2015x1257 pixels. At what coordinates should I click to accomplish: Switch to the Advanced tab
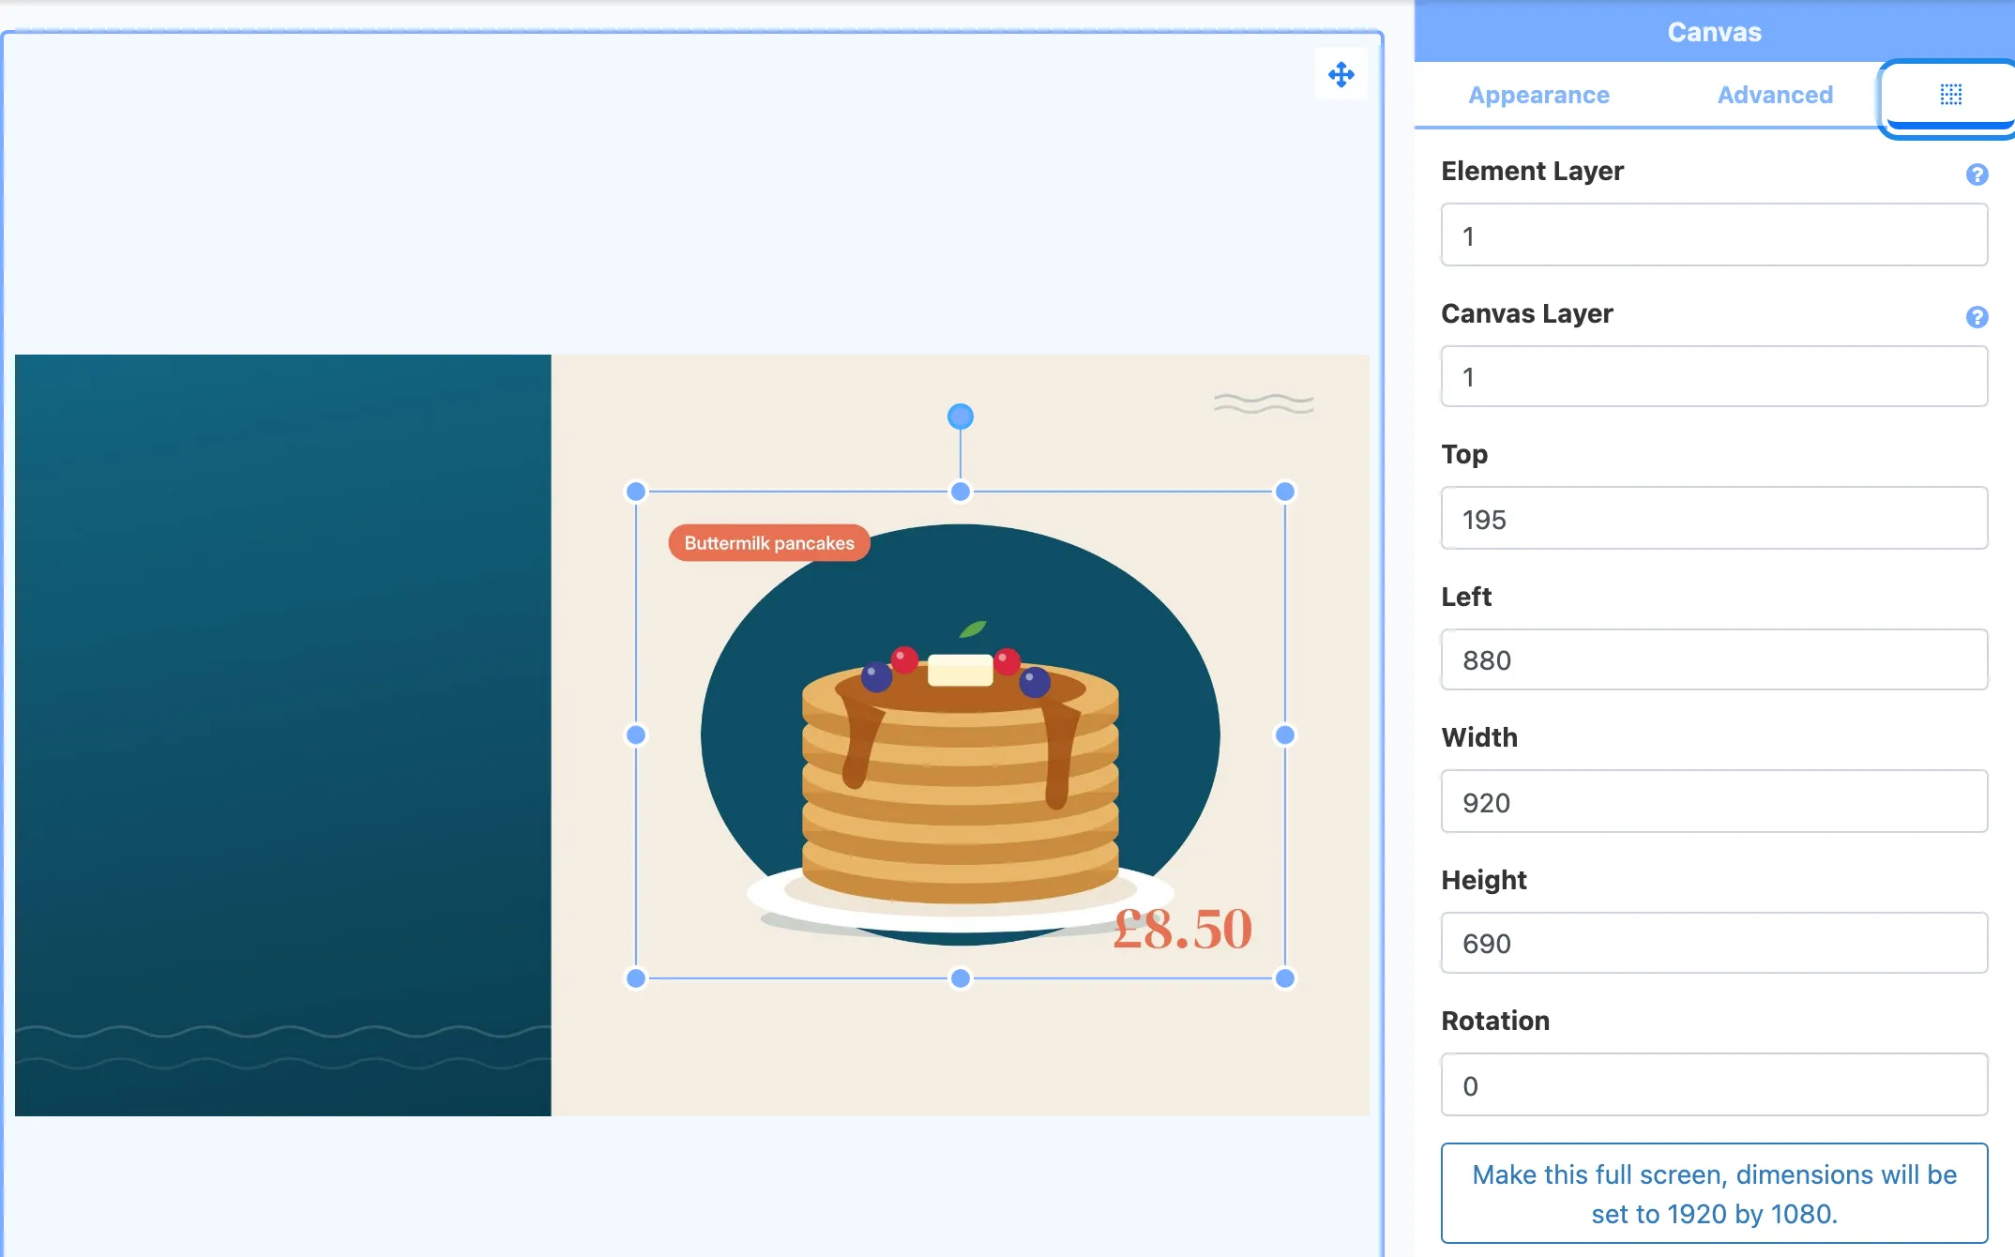point(1775,95)
